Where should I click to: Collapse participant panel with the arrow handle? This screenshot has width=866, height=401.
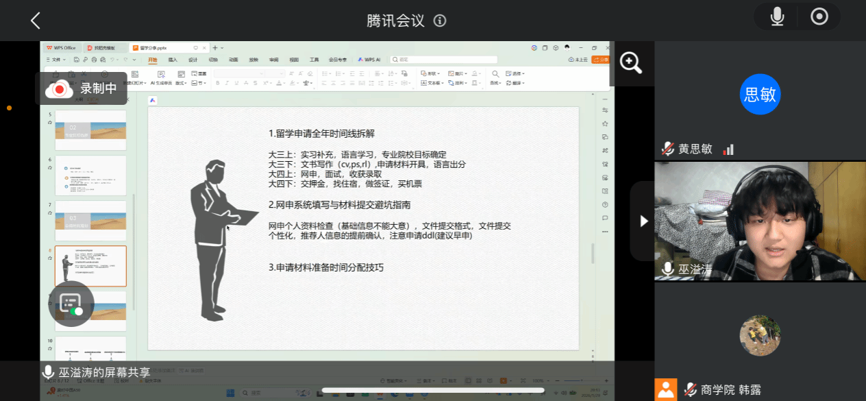tap(643, 221)
